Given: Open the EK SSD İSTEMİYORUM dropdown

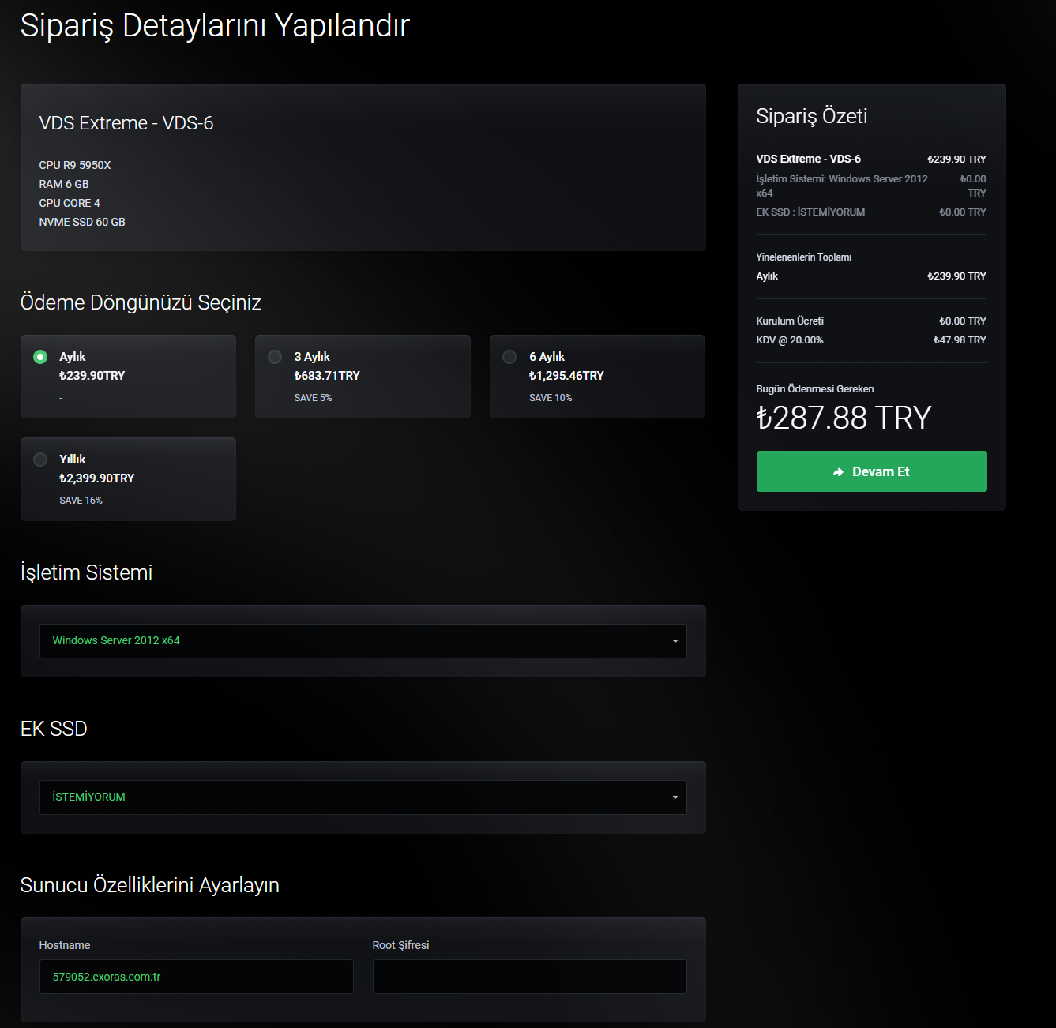Looking at the screenshot, I should coord(363,797).
